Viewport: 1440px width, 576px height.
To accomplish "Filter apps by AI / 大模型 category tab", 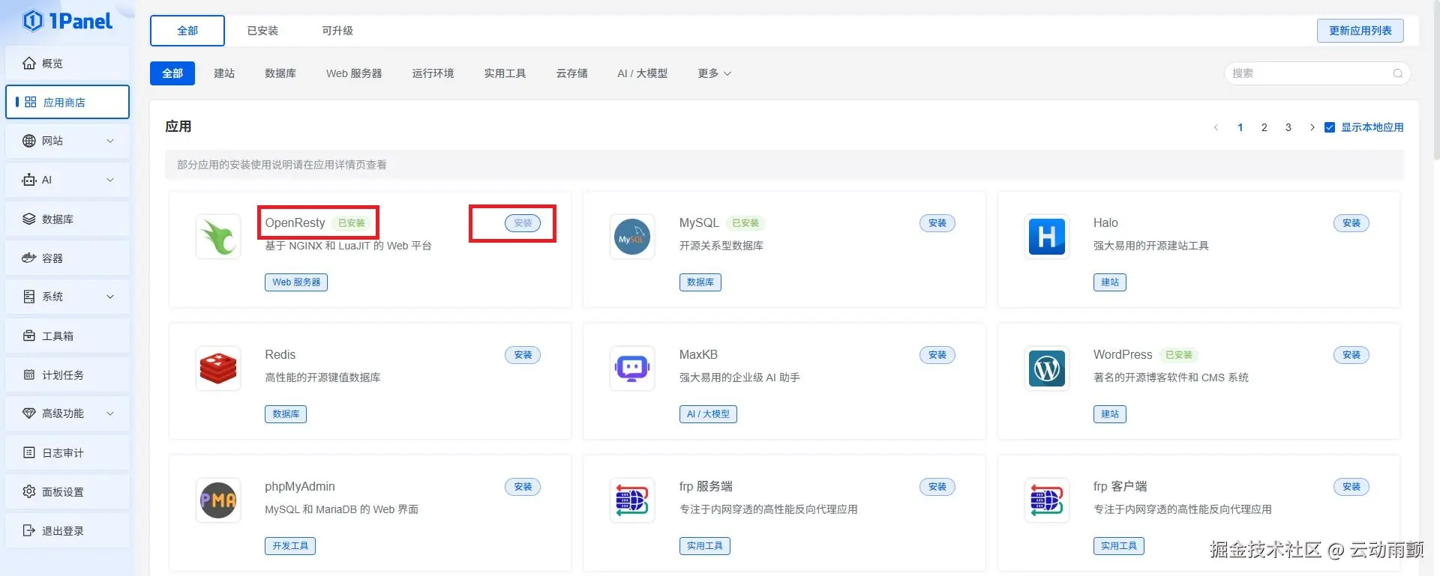I will coord(642,73).
